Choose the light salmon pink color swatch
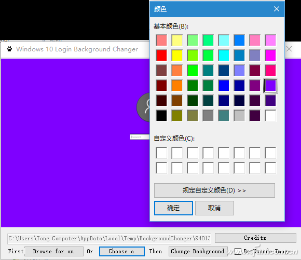Image resolution: width=301 pixels, height=260 pixels. (161, 40)
